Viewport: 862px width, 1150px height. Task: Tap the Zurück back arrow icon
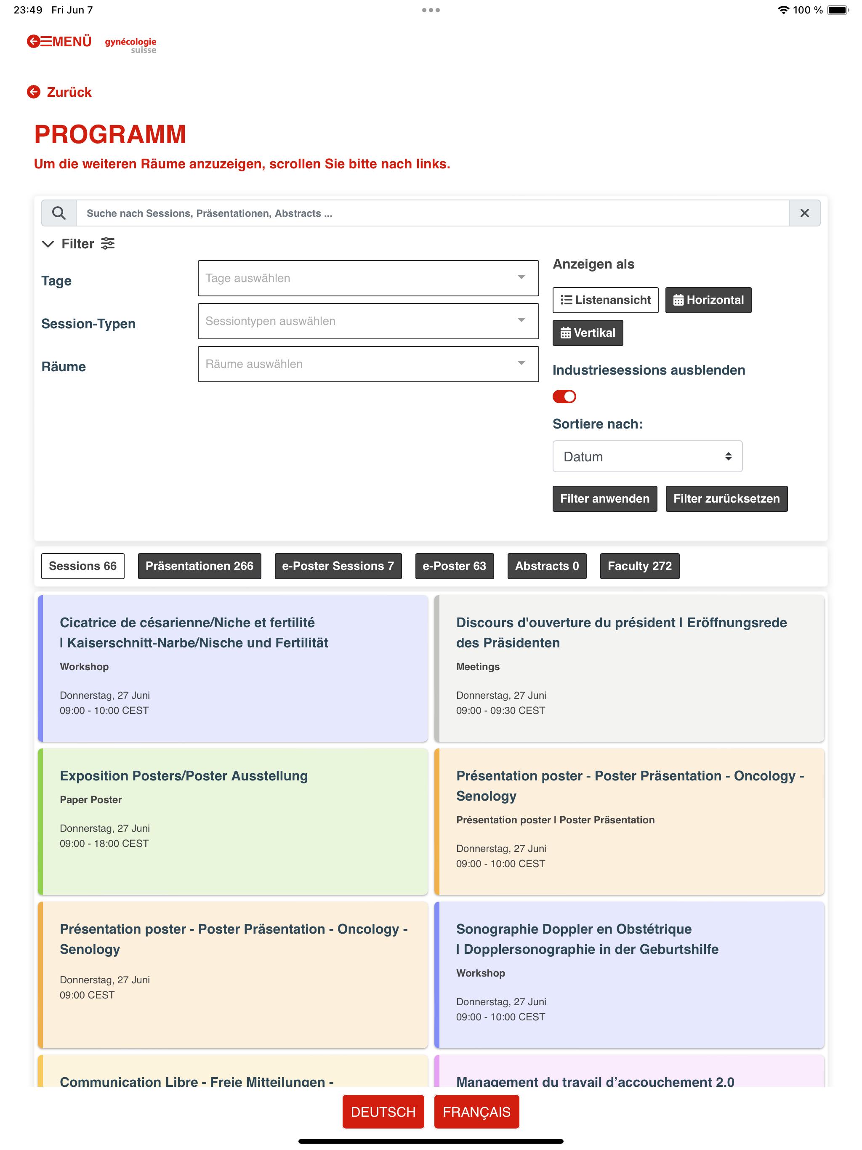pos(34,92)
